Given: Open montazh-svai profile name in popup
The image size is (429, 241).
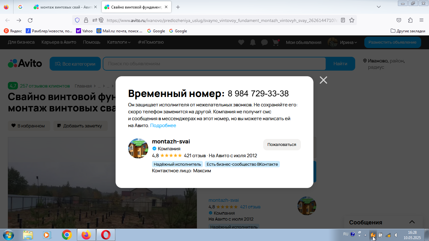Looking at the screenshot, I should [171, 142].
